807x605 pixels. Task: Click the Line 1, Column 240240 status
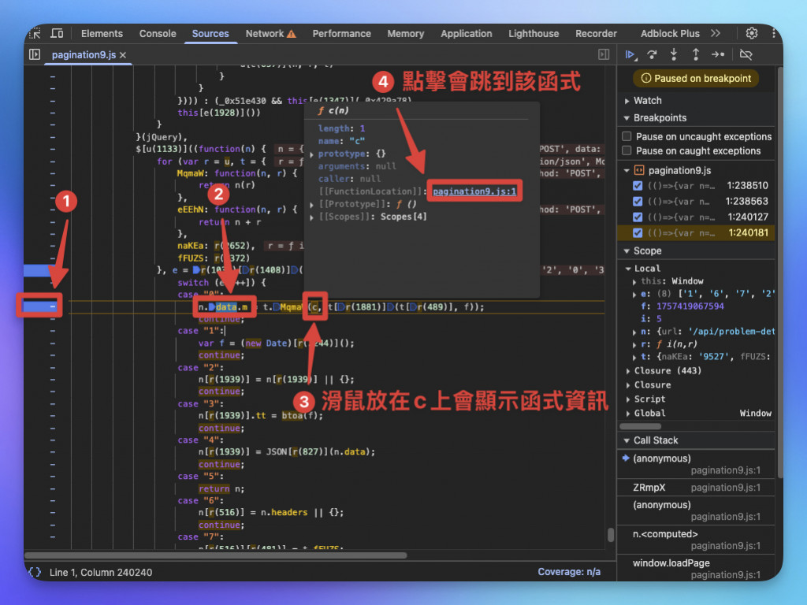pos(101,572)
